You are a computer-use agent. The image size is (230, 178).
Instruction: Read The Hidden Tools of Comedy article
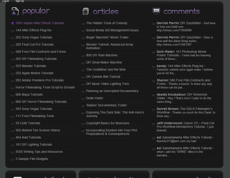(x=107, y=23)
